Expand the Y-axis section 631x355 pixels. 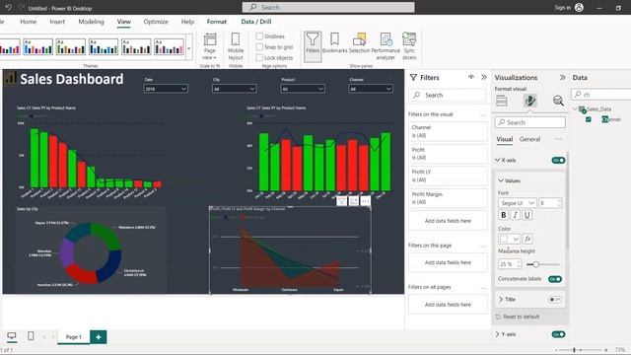tap(497, 334)
